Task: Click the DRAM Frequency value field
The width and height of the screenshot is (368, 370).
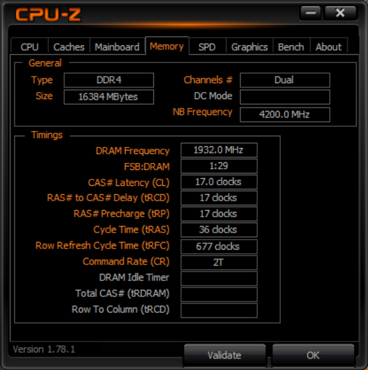Action: [219, 150]
